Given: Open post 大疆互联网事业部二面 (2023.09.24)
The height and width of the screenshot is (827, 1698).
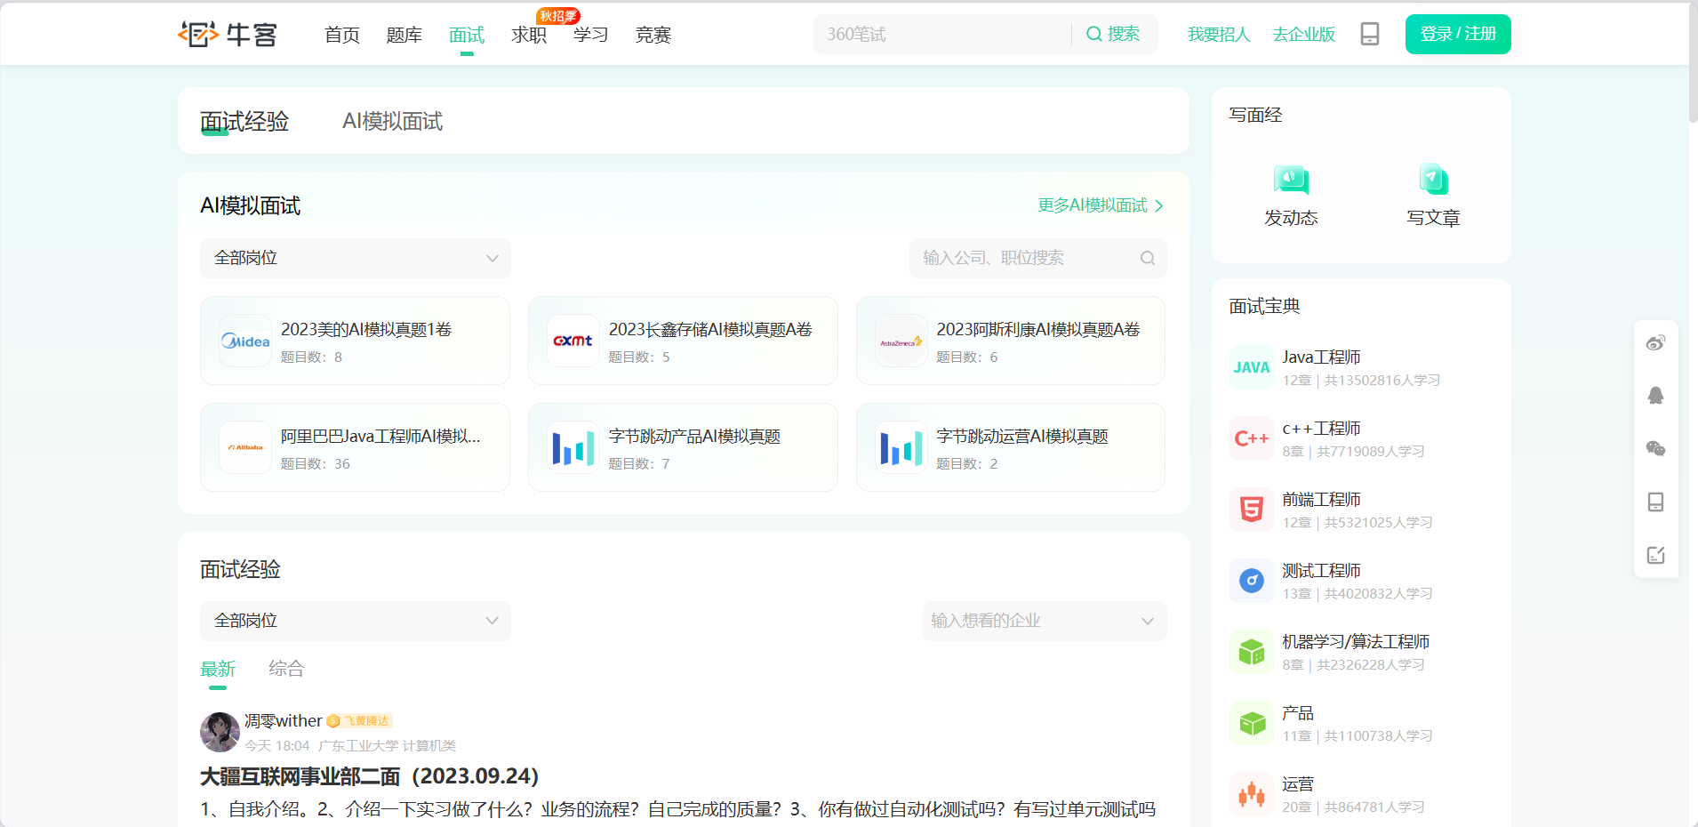Looking at the screenshot, I should 370,776.
